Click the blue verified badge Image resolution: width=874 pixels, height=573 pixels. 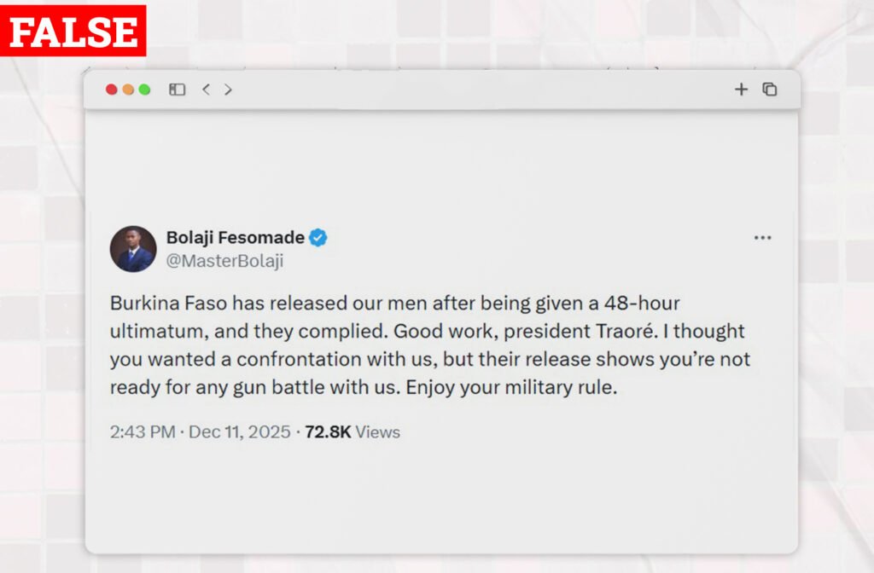318,238
